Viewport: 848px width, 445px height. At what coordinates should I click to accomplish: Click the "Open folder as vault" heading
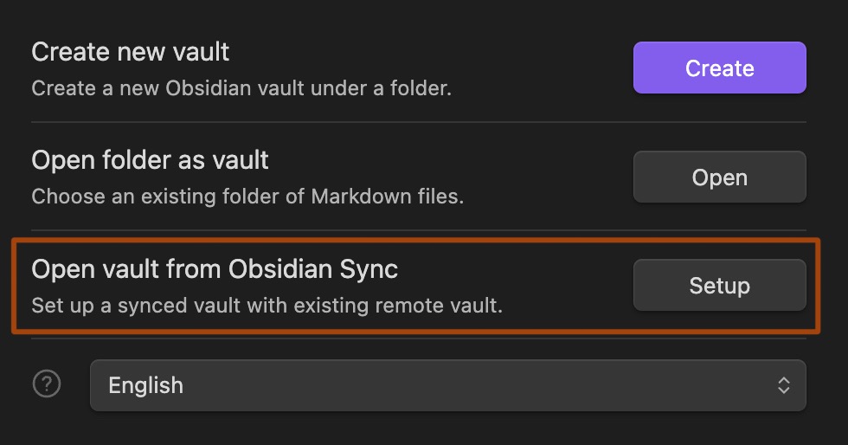(x=150, y=160)
